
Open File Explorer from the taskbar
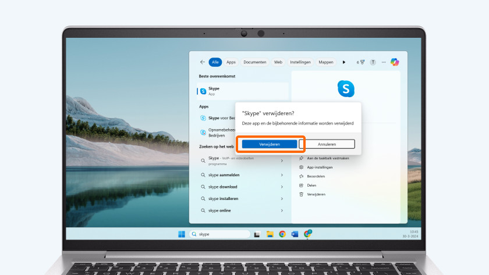pos(270,234)
